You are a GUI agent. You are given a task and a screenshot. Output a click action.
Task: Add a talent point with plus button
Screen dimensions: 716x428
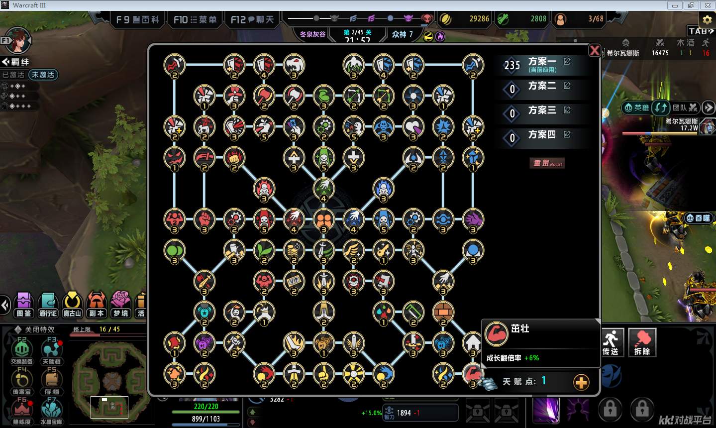581,382
